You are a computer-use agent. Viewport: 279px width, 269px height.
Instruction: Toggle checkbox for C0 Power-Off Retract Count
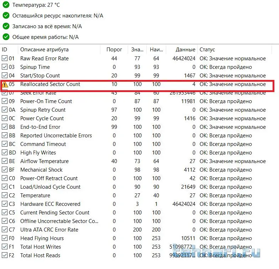(4, 178)
